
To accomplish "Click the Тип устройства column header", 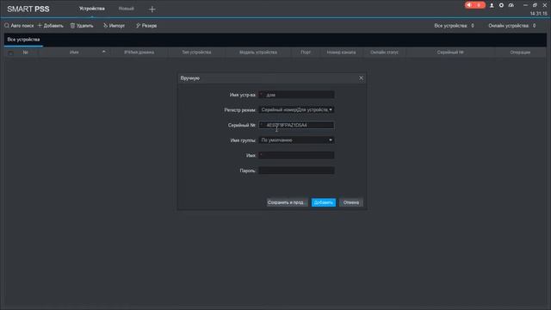I will (x=196, y=53).
